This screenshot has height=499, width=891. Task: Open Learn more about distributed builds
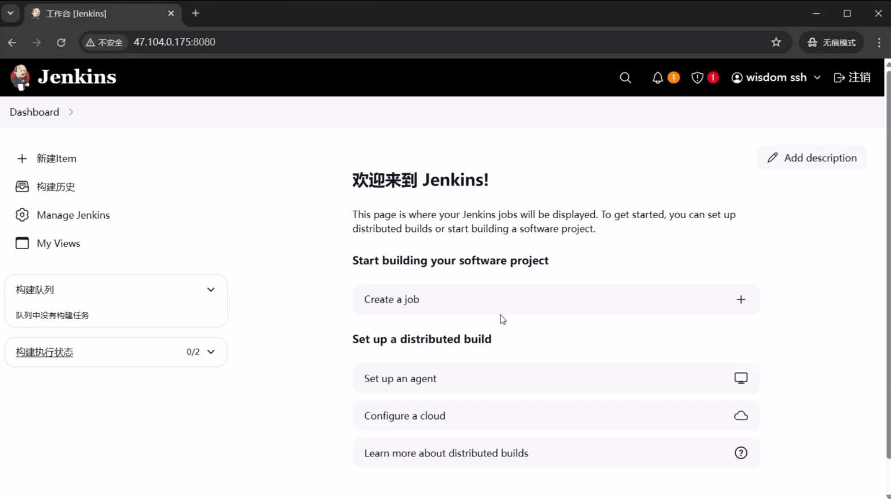click(x=556, y=453)
